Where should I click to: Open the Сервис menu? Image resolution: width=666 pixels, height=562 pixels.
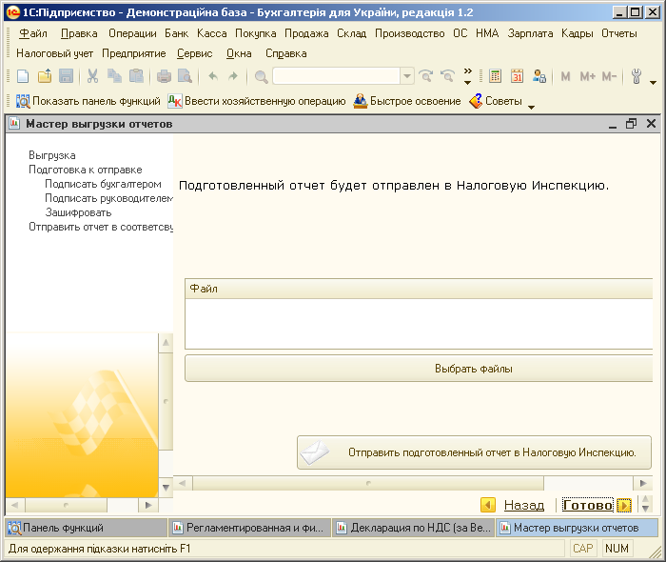(194, 53)
